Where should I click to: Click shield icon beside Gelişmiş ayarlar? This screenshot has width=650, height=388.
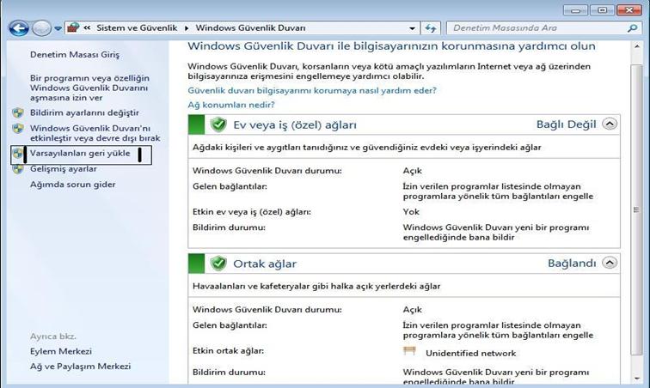coord(18,169)
